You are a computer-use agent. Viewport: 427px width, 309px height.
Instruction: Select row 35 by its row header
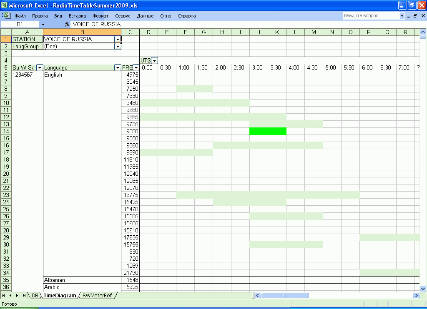point(6,280)
